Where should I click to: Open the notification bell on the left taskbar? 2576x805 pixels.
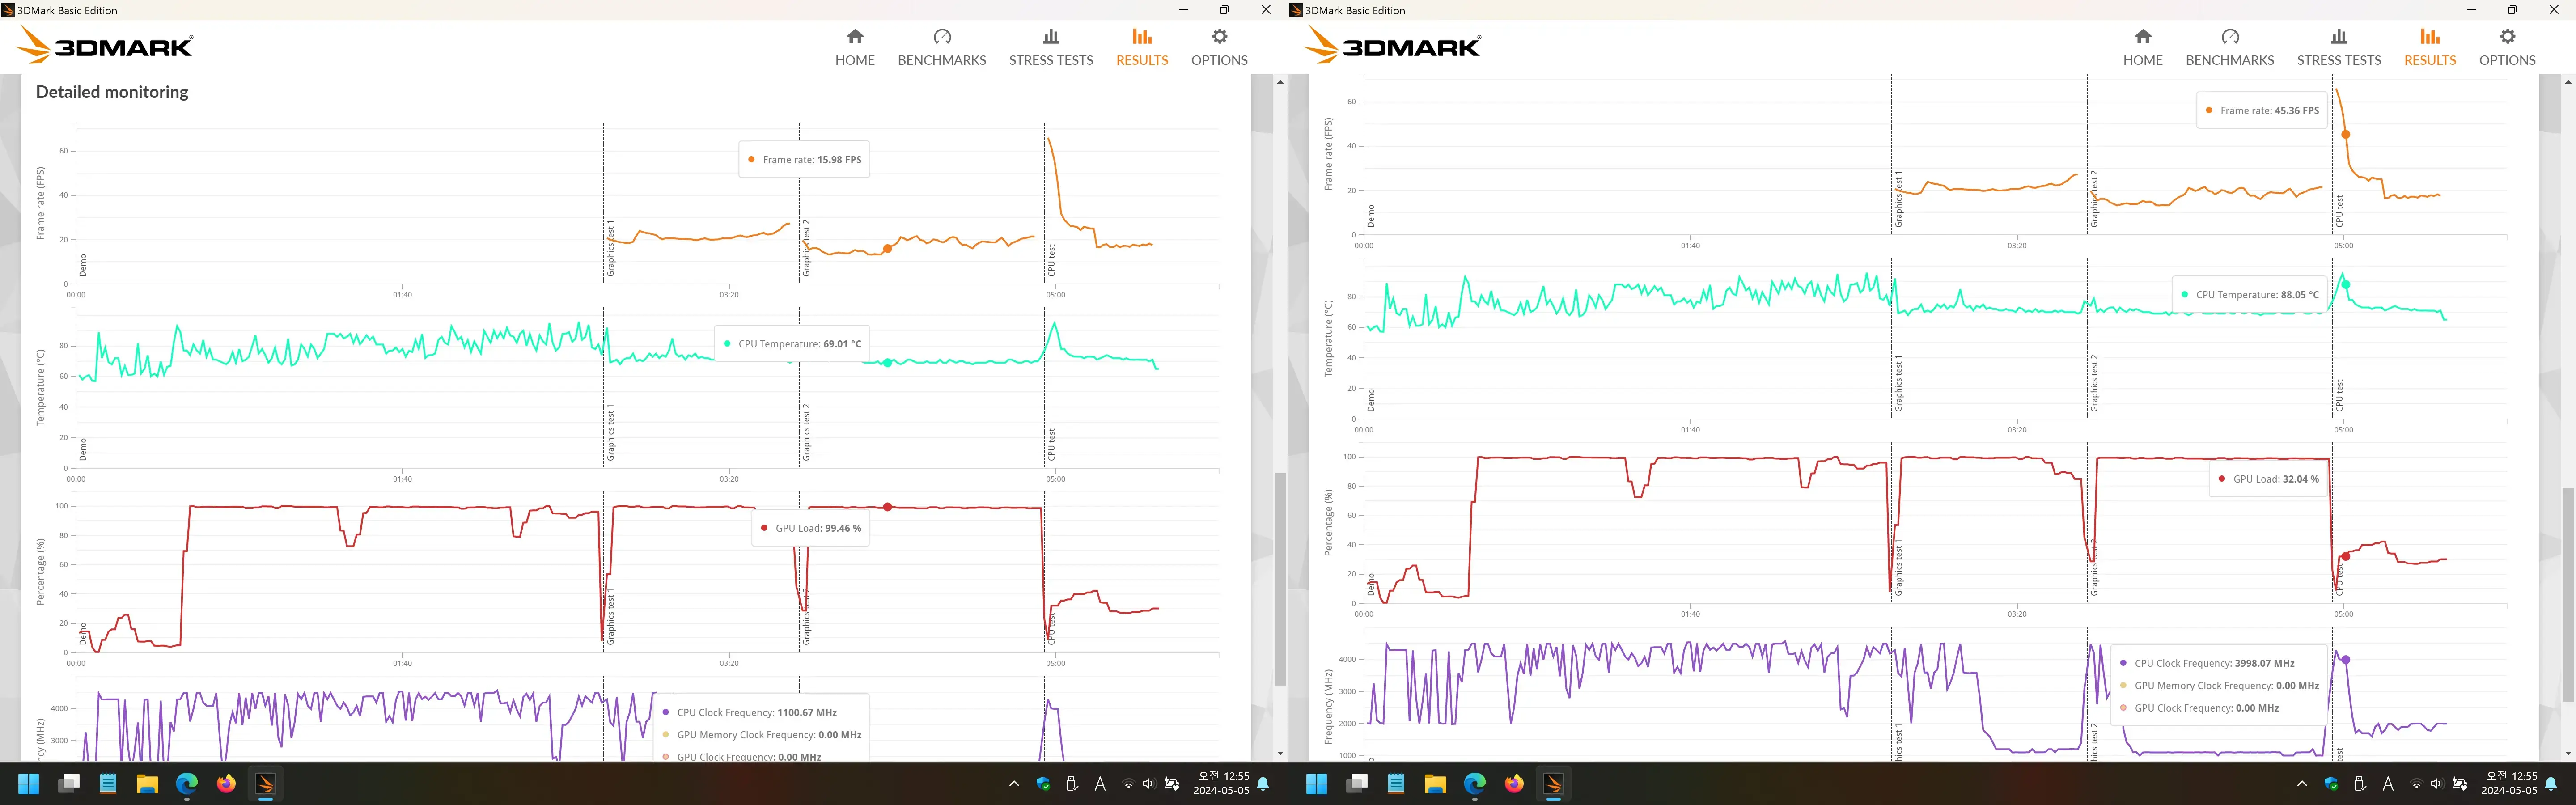pos(1263,784)
